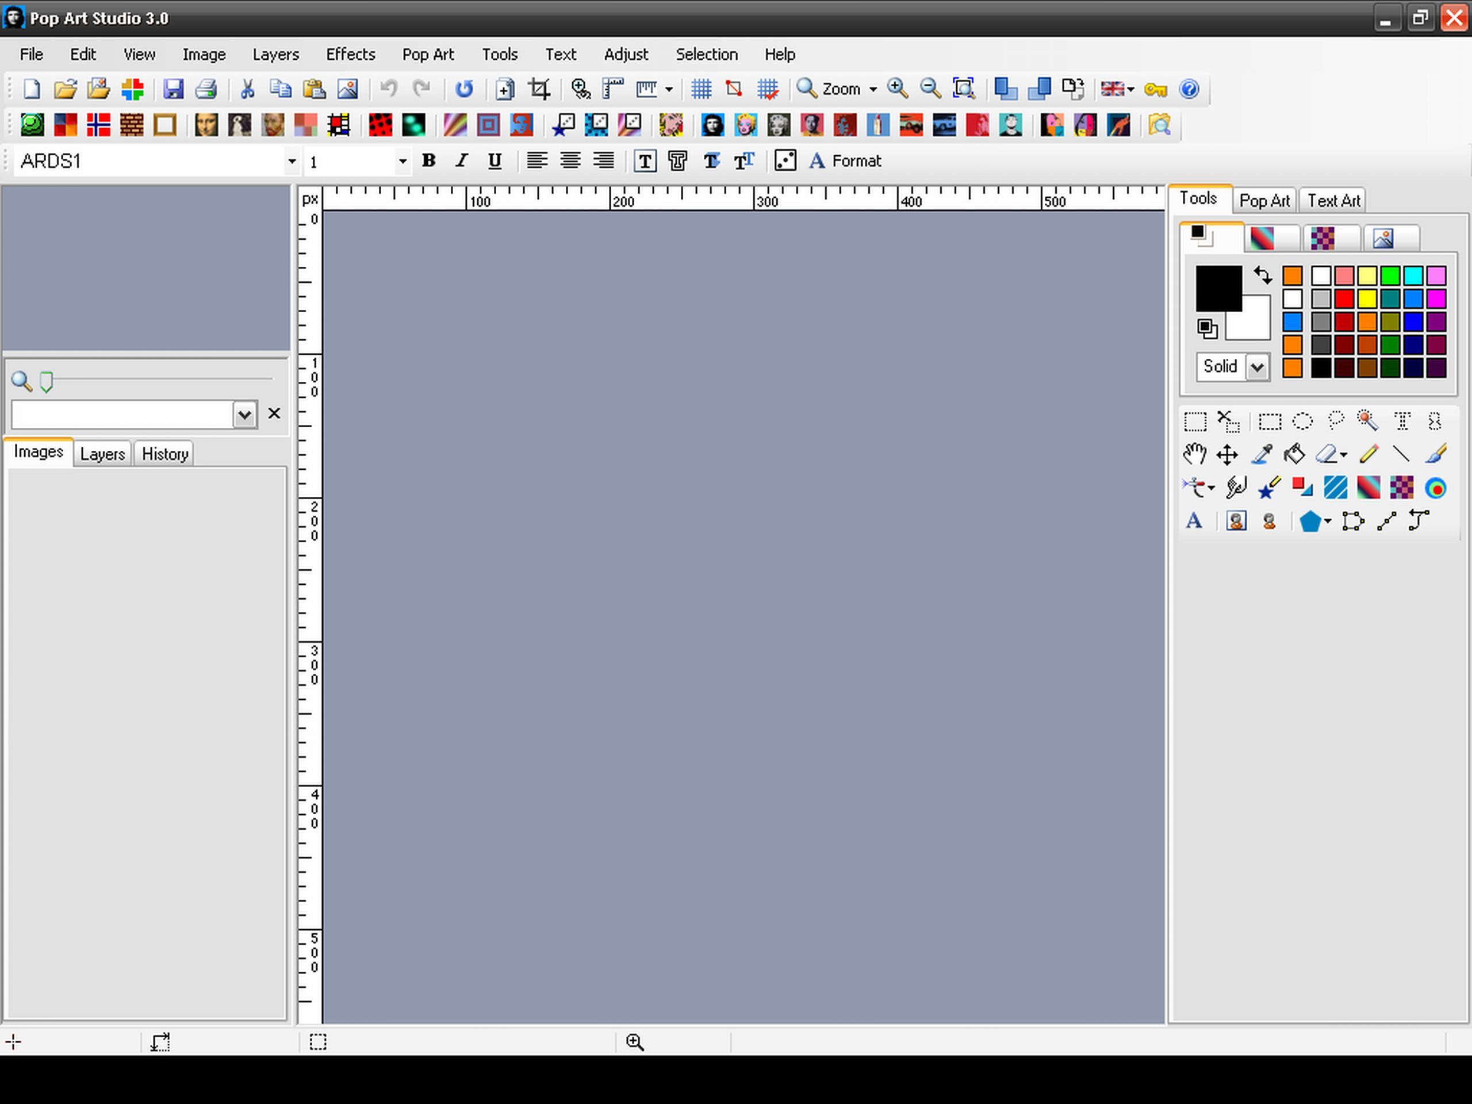Select the Eyedropper color picker tool

(x=1262, y=454)
